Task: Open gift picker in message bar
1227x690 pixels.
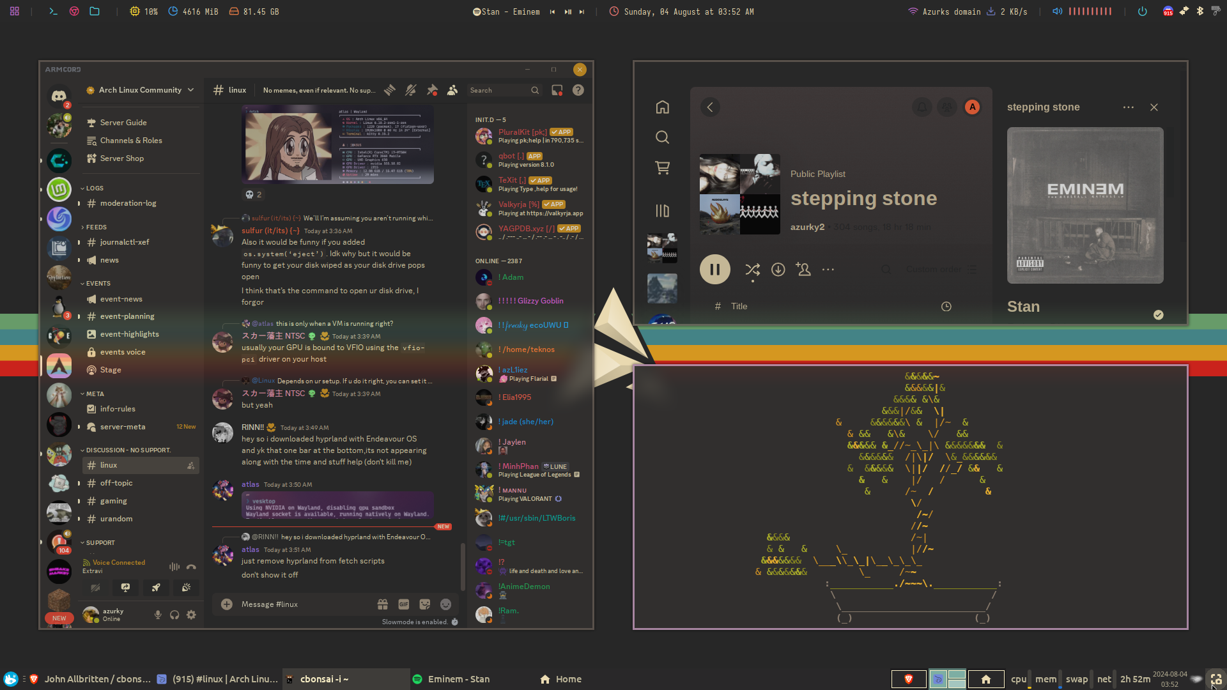Action: point(383,604)
